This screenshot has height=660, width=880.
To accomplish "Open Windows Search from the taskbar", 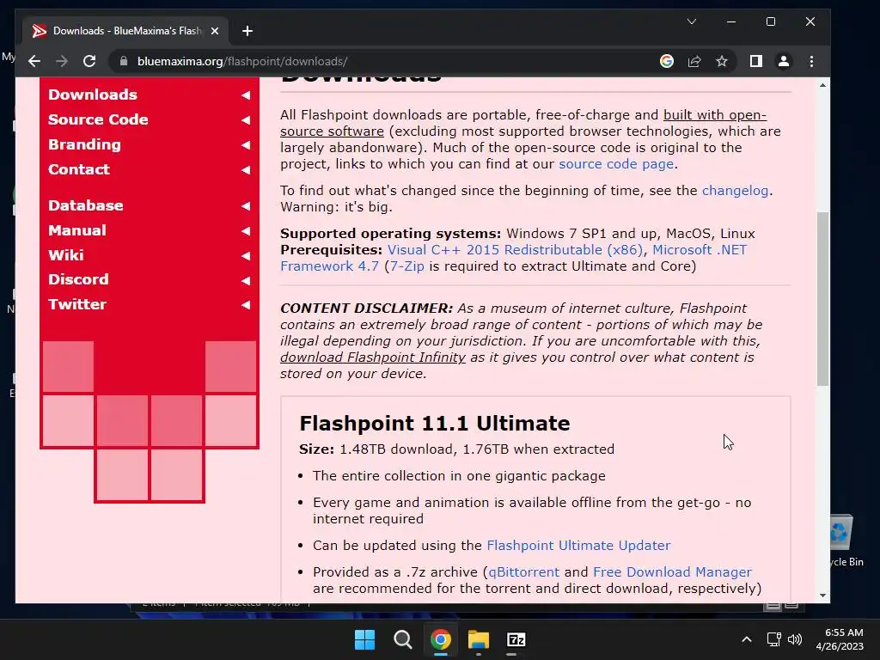I will [x=402, y=639].
